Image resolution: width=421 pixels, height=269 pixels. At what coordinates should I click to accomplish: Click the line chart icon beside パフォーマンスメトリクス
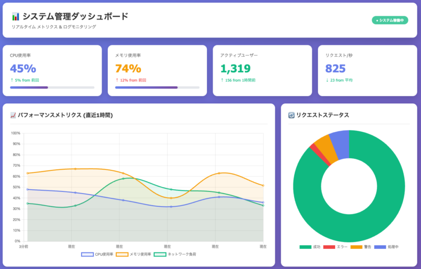coord(13,115)
